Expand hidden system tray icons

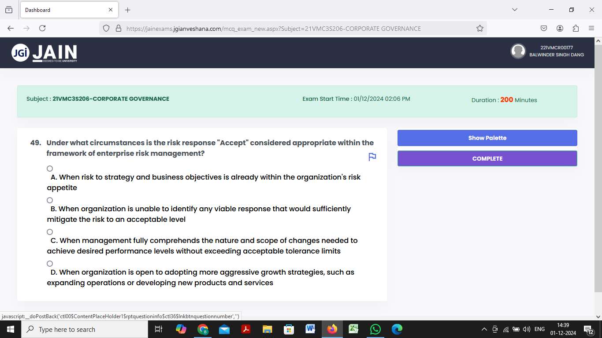[x=483, y=329]
